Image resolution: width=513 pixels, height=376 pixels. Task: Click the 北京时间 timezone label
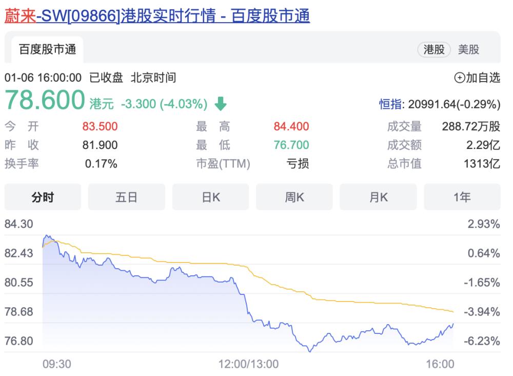click(x=153, y=78)
